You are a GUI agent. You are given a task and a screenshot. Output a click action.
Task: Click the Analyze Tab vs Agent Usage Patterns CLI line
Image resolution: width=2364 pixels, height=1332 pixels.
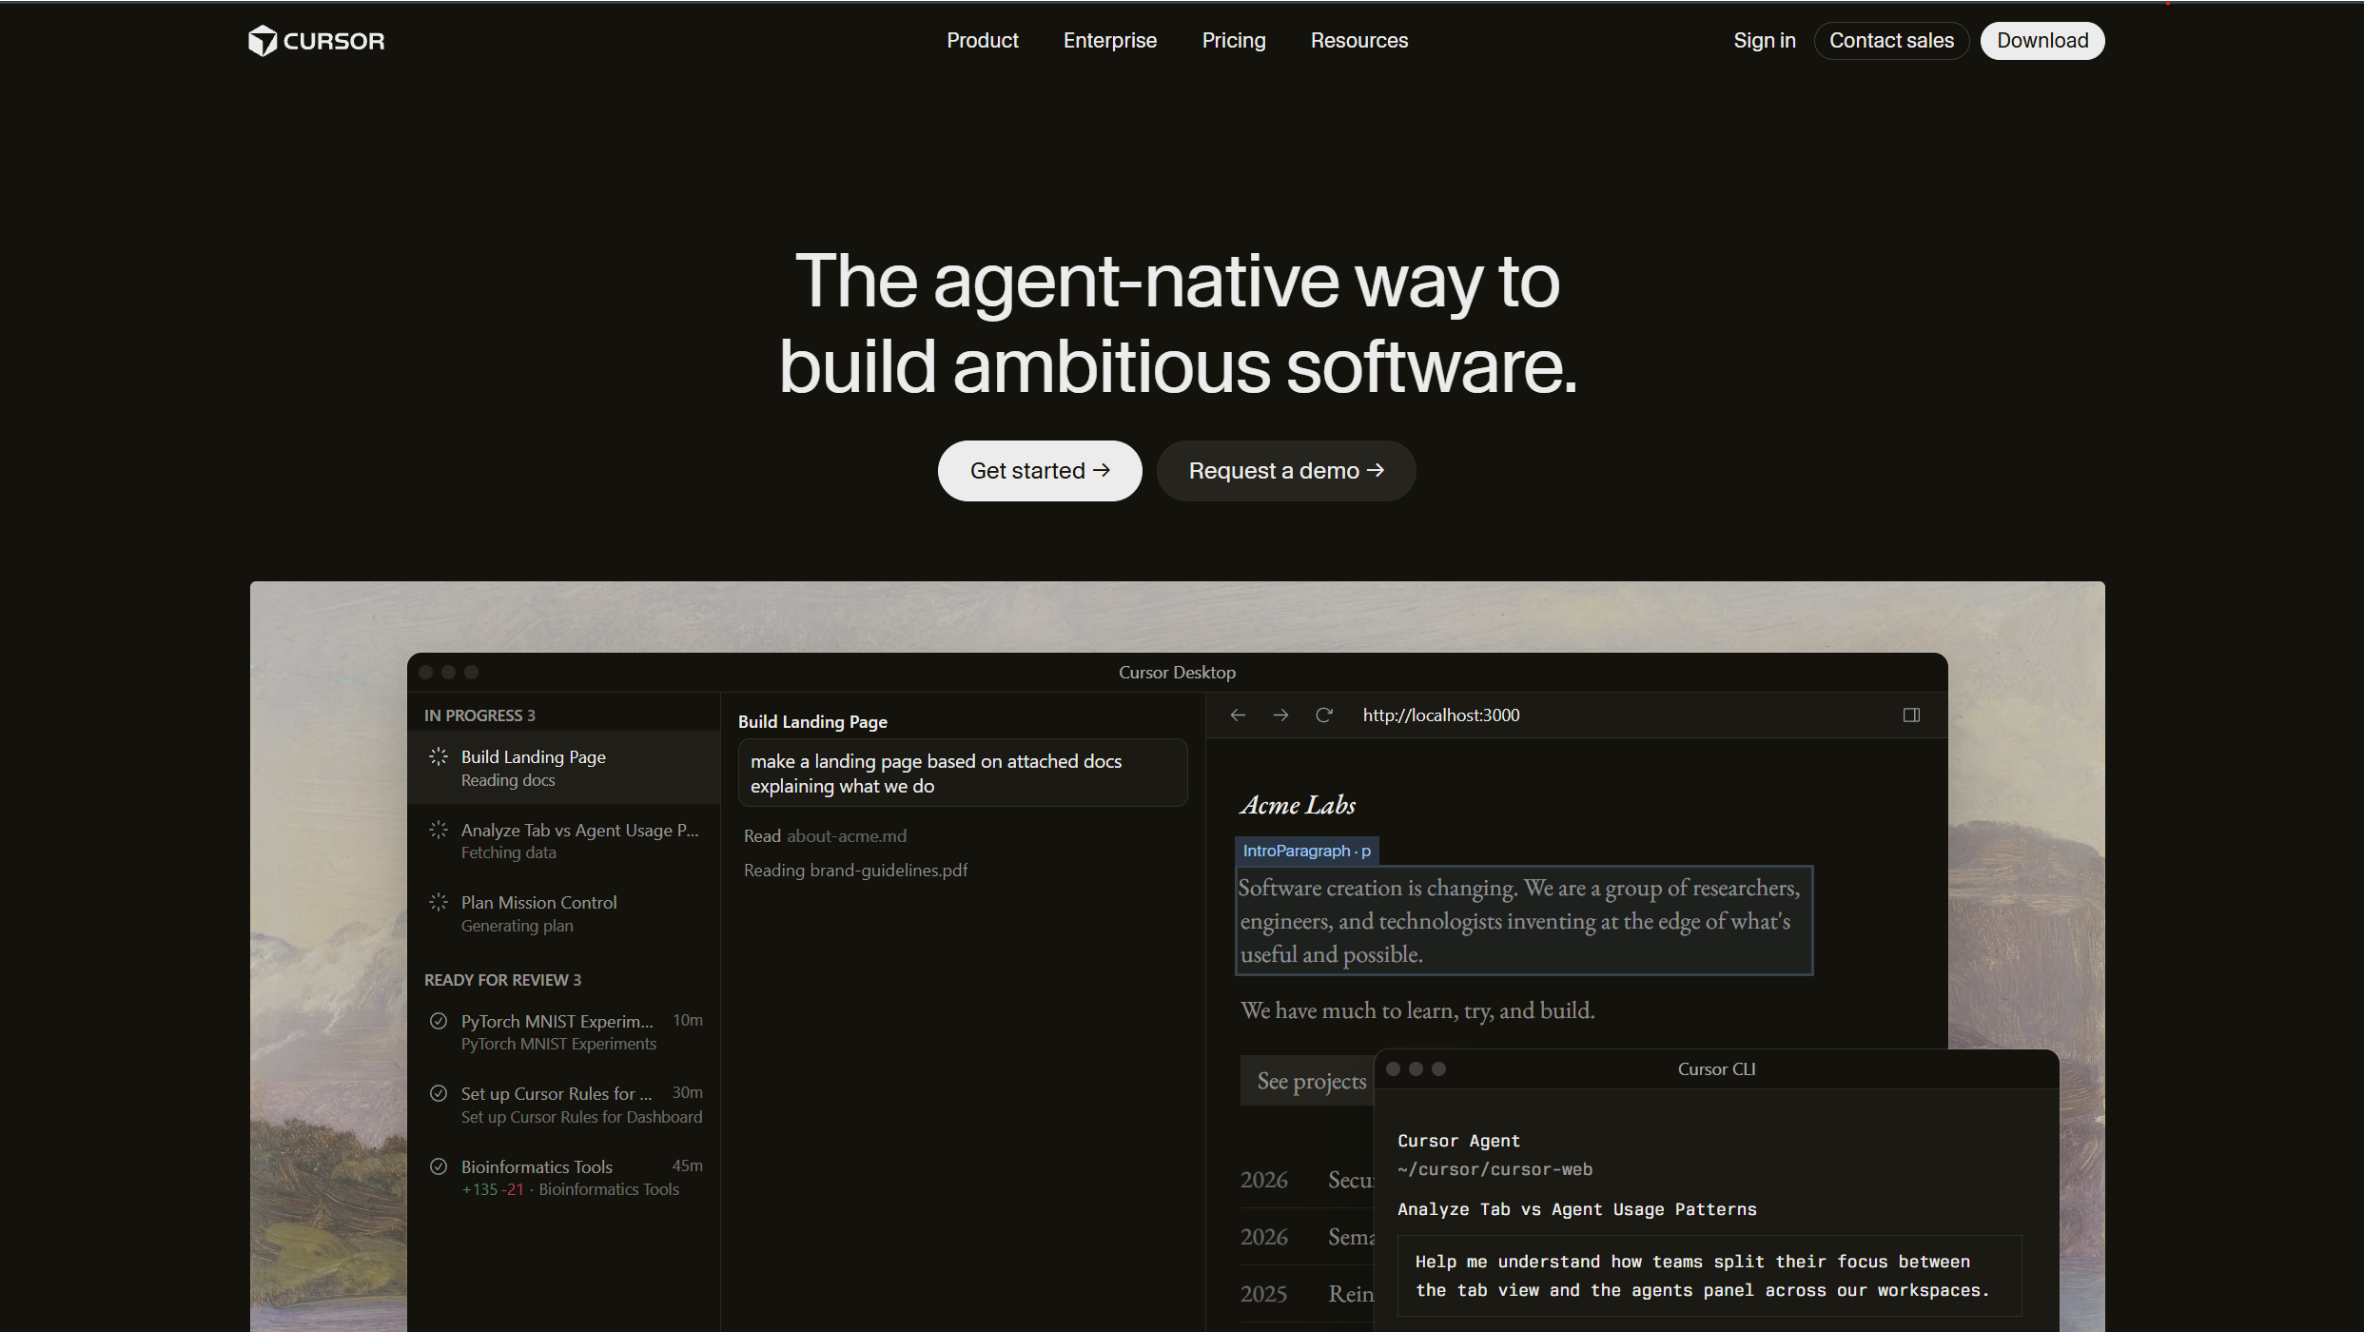(1576, 1209)
